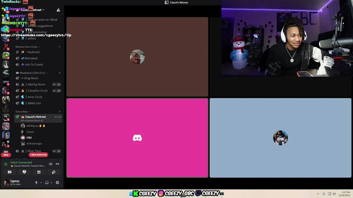Collapse Meditation (Chill VC's) category

pos(31,73)
